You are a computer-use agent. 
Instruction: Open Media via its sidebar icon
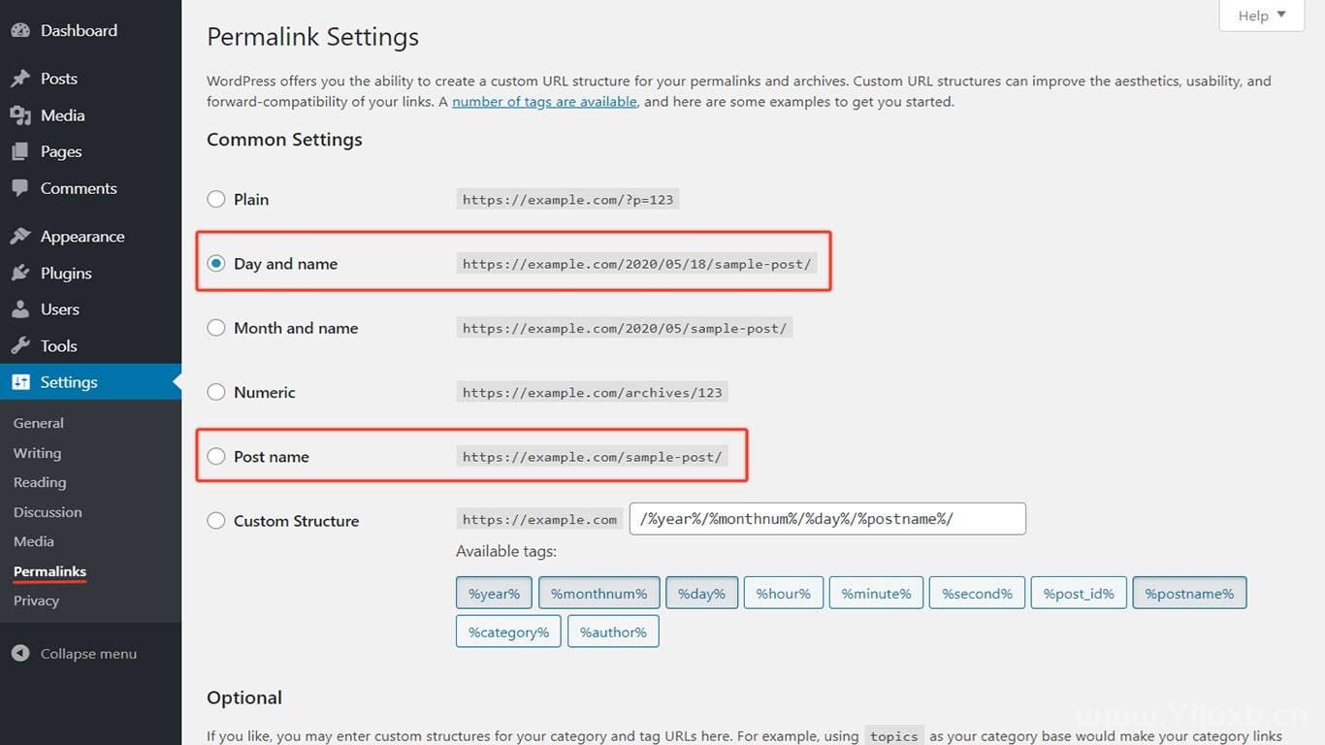click(20, 115)
